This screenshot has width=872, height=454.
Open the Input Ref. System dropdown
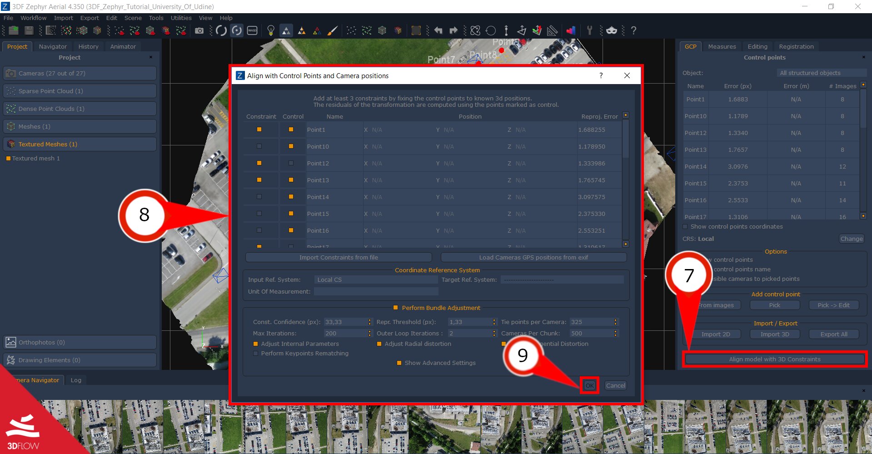tap(376, 279)
